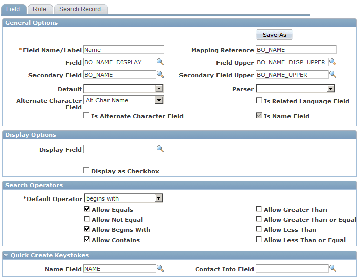The image size is (361, 278).
Task: Select the Field tab
Action: pos(13,9)
